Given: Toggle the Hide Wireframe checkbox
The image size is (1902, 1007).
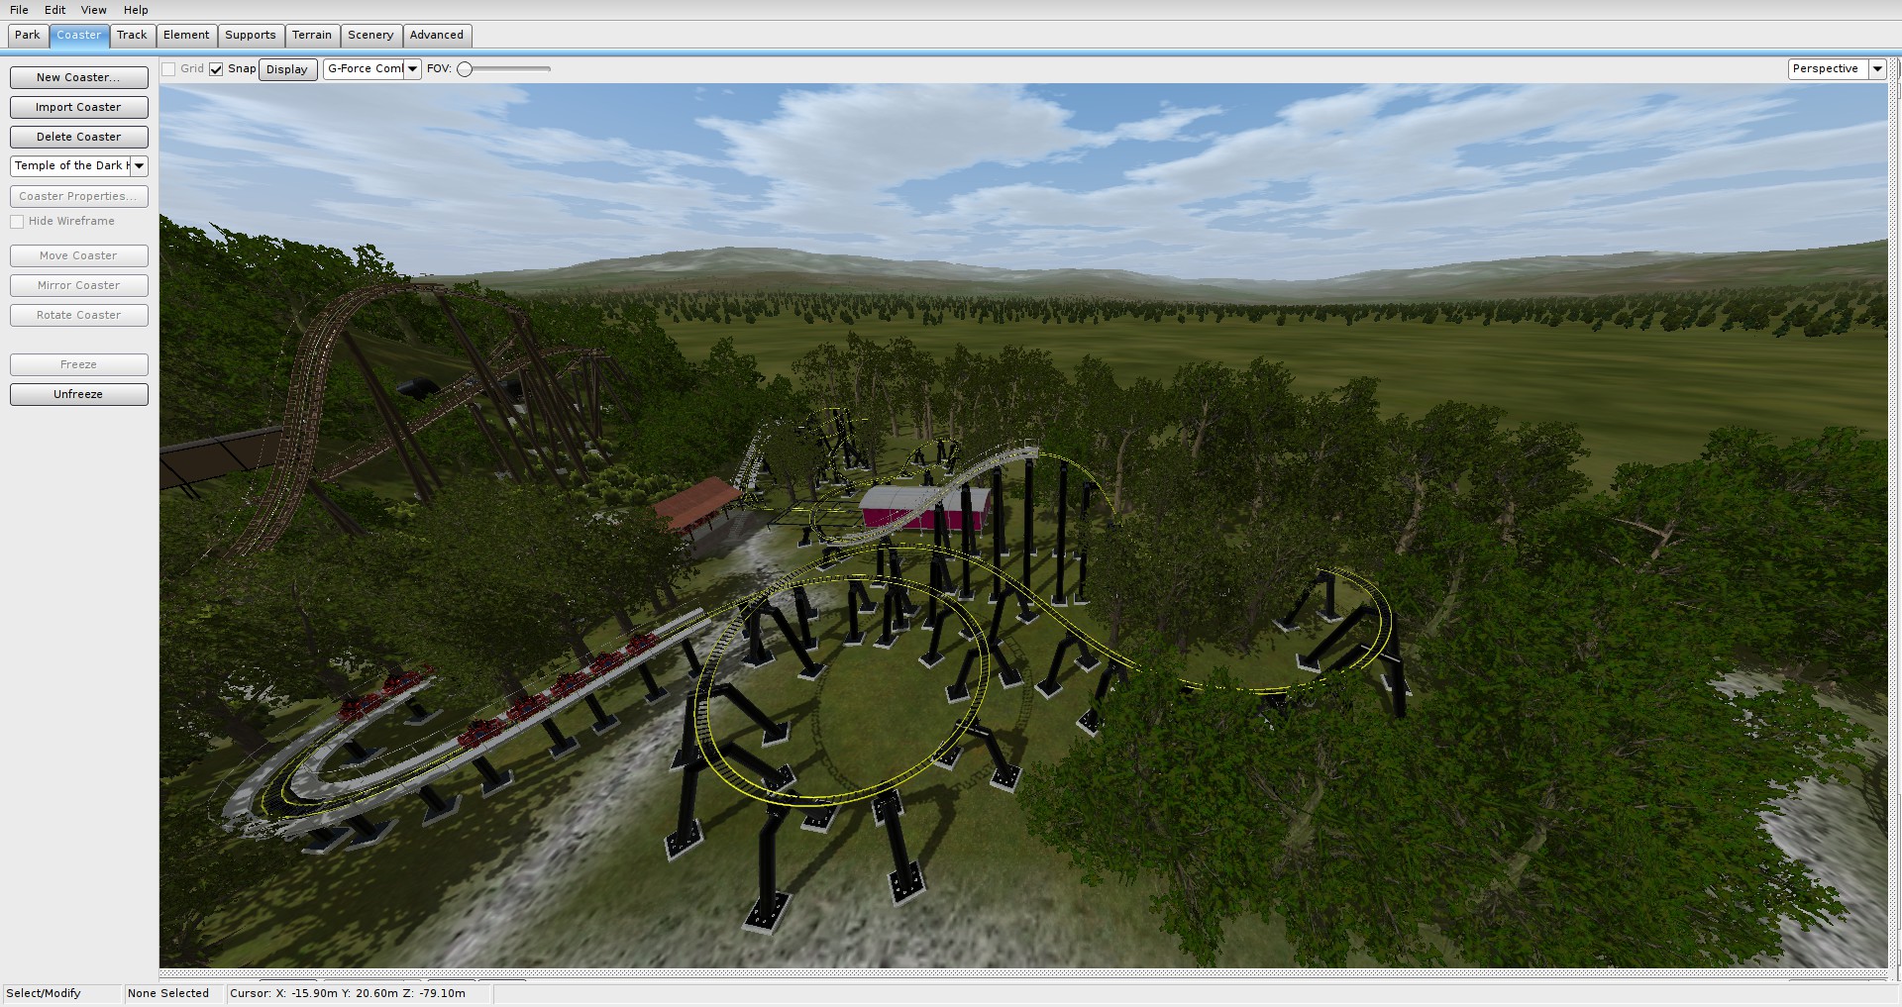Looking at the screenshot, I should (17, 222).
